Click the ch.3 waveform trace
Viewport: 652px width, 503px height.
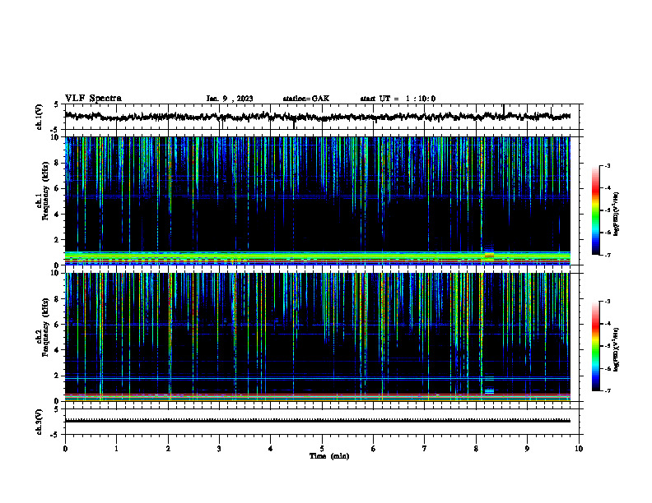click(317, 421)
